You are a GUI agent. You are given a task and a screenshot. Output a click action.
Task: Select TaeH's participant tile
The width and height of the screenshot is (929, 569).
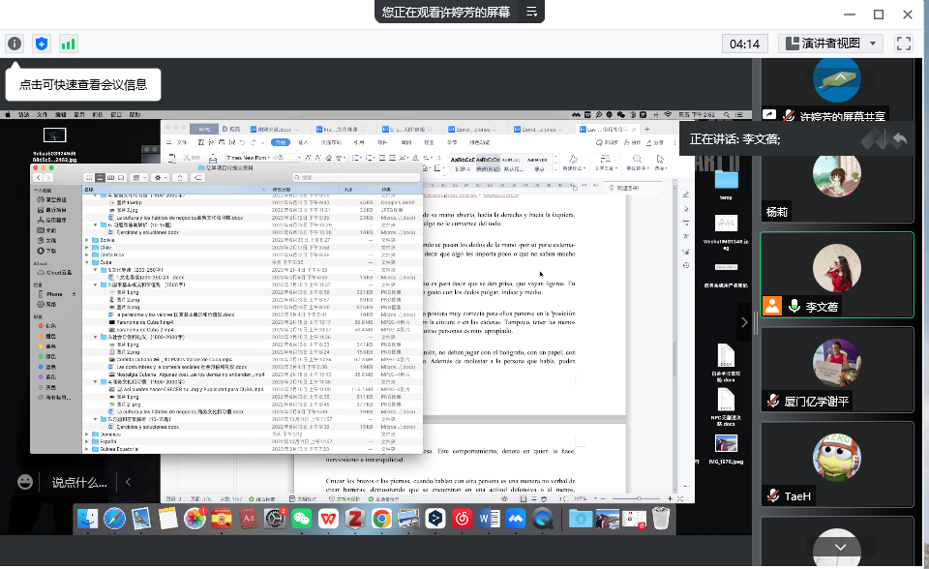click(x=837, y=464)
